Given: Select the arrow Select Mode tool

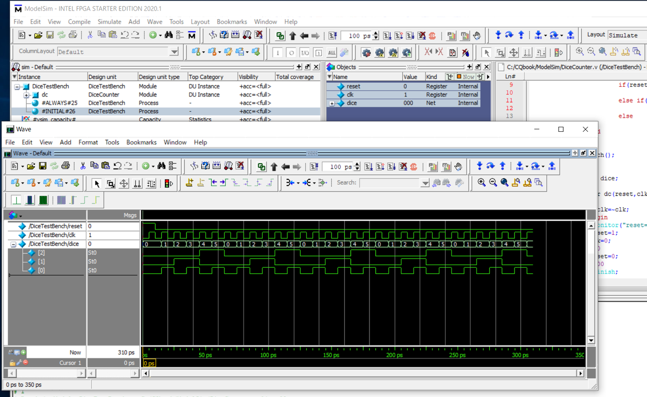Looking at the screenshot, I should [97, 183].
